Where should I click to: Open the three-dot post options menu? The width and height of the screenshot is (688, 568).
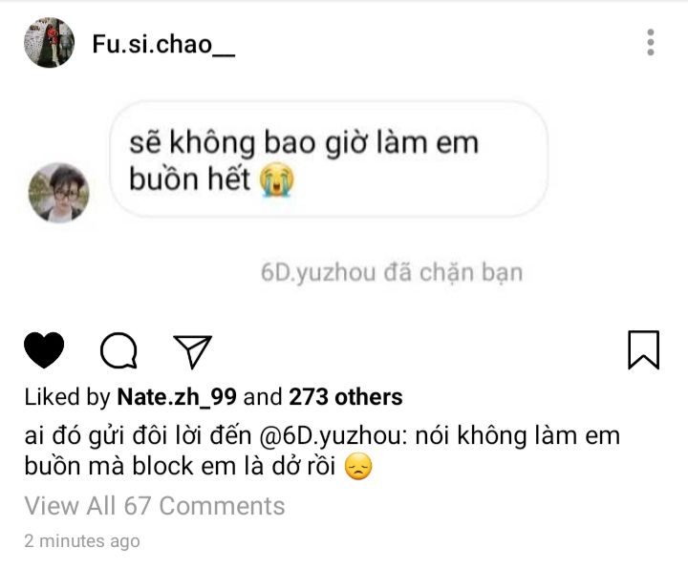tap(651, 43)
